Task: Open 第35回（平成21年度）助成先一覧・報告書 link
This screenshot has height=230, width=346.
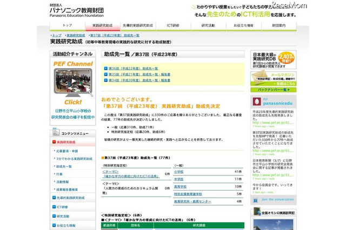Action: [x=139, y=75]
